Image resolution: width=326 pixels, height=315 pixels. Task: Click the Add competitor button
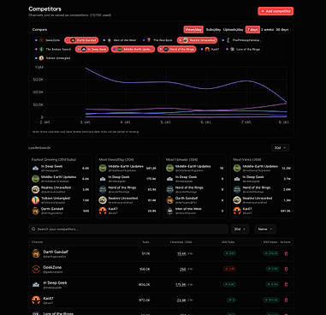tap(276, 11)
